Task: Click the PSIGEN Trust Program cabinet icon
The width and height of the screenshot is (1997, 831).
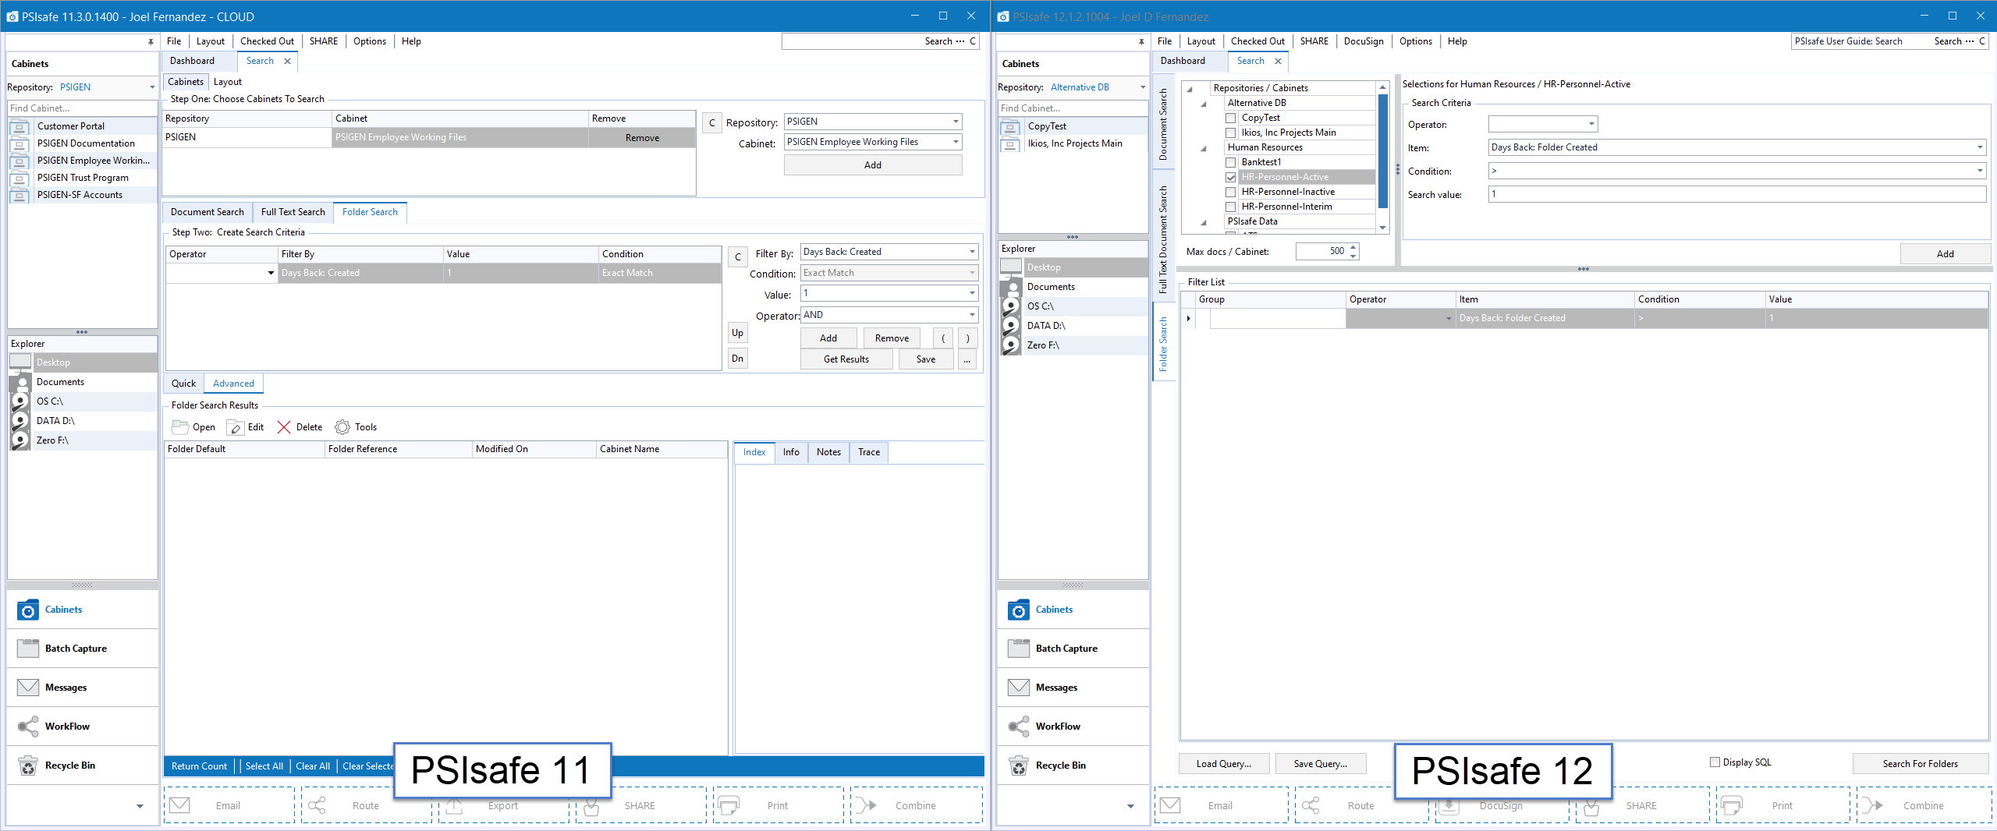Action: click(20, 178)
